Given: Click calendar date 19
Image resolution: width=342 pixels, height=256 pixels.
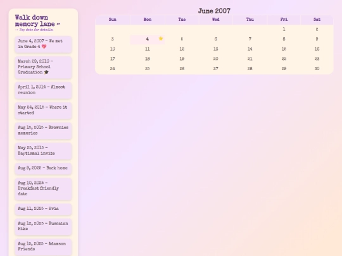Looking at the screenshot, I should (x=182, y=59).
